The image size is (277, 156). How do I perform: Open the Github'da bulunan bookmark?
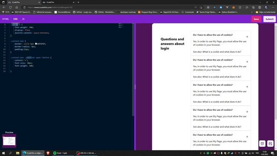click(x=42, y=12)
